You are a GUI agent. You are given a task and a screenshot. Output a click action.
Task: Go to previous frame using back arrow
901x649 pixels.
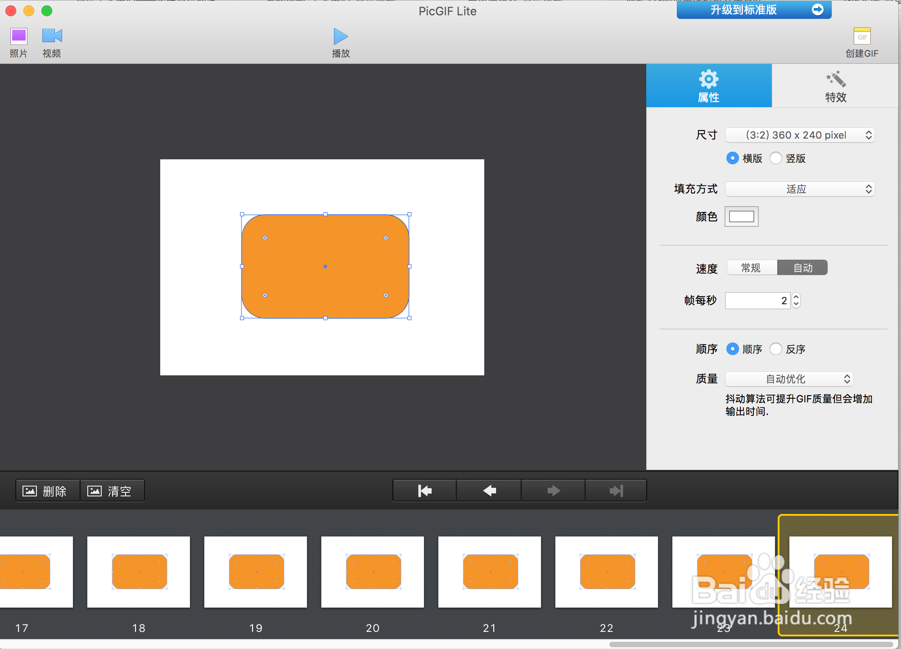pyautogui.click(x=489, y=490)
